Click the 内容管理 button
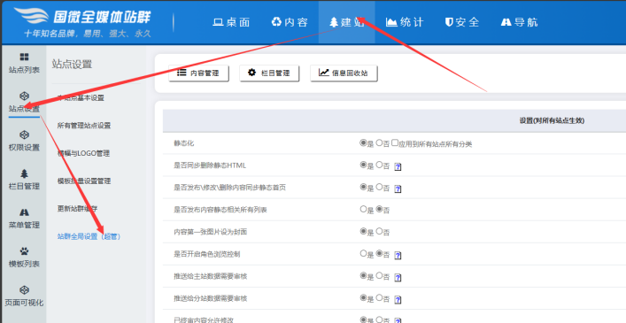Viewport: 626px width, 323px height. (199, 73)
